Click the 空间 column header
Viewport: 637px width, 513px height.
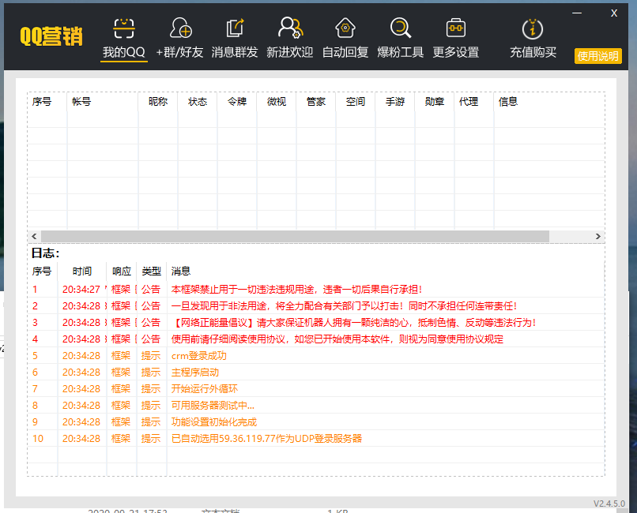point(356,101)
